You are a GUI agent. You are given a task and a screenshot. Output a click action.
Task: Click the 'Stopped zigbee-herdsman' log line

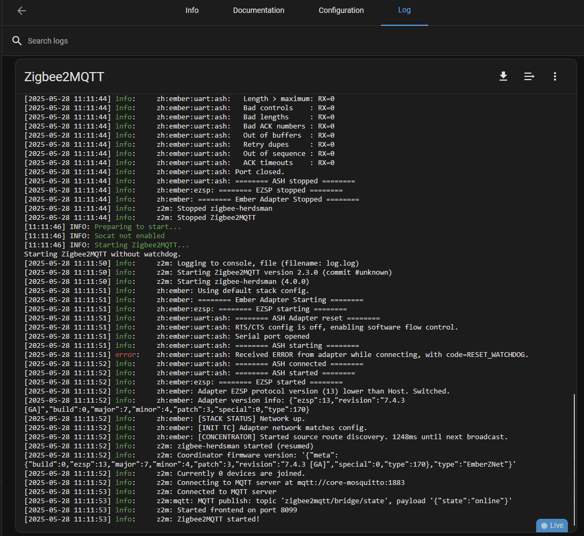[x=148, y=209]
